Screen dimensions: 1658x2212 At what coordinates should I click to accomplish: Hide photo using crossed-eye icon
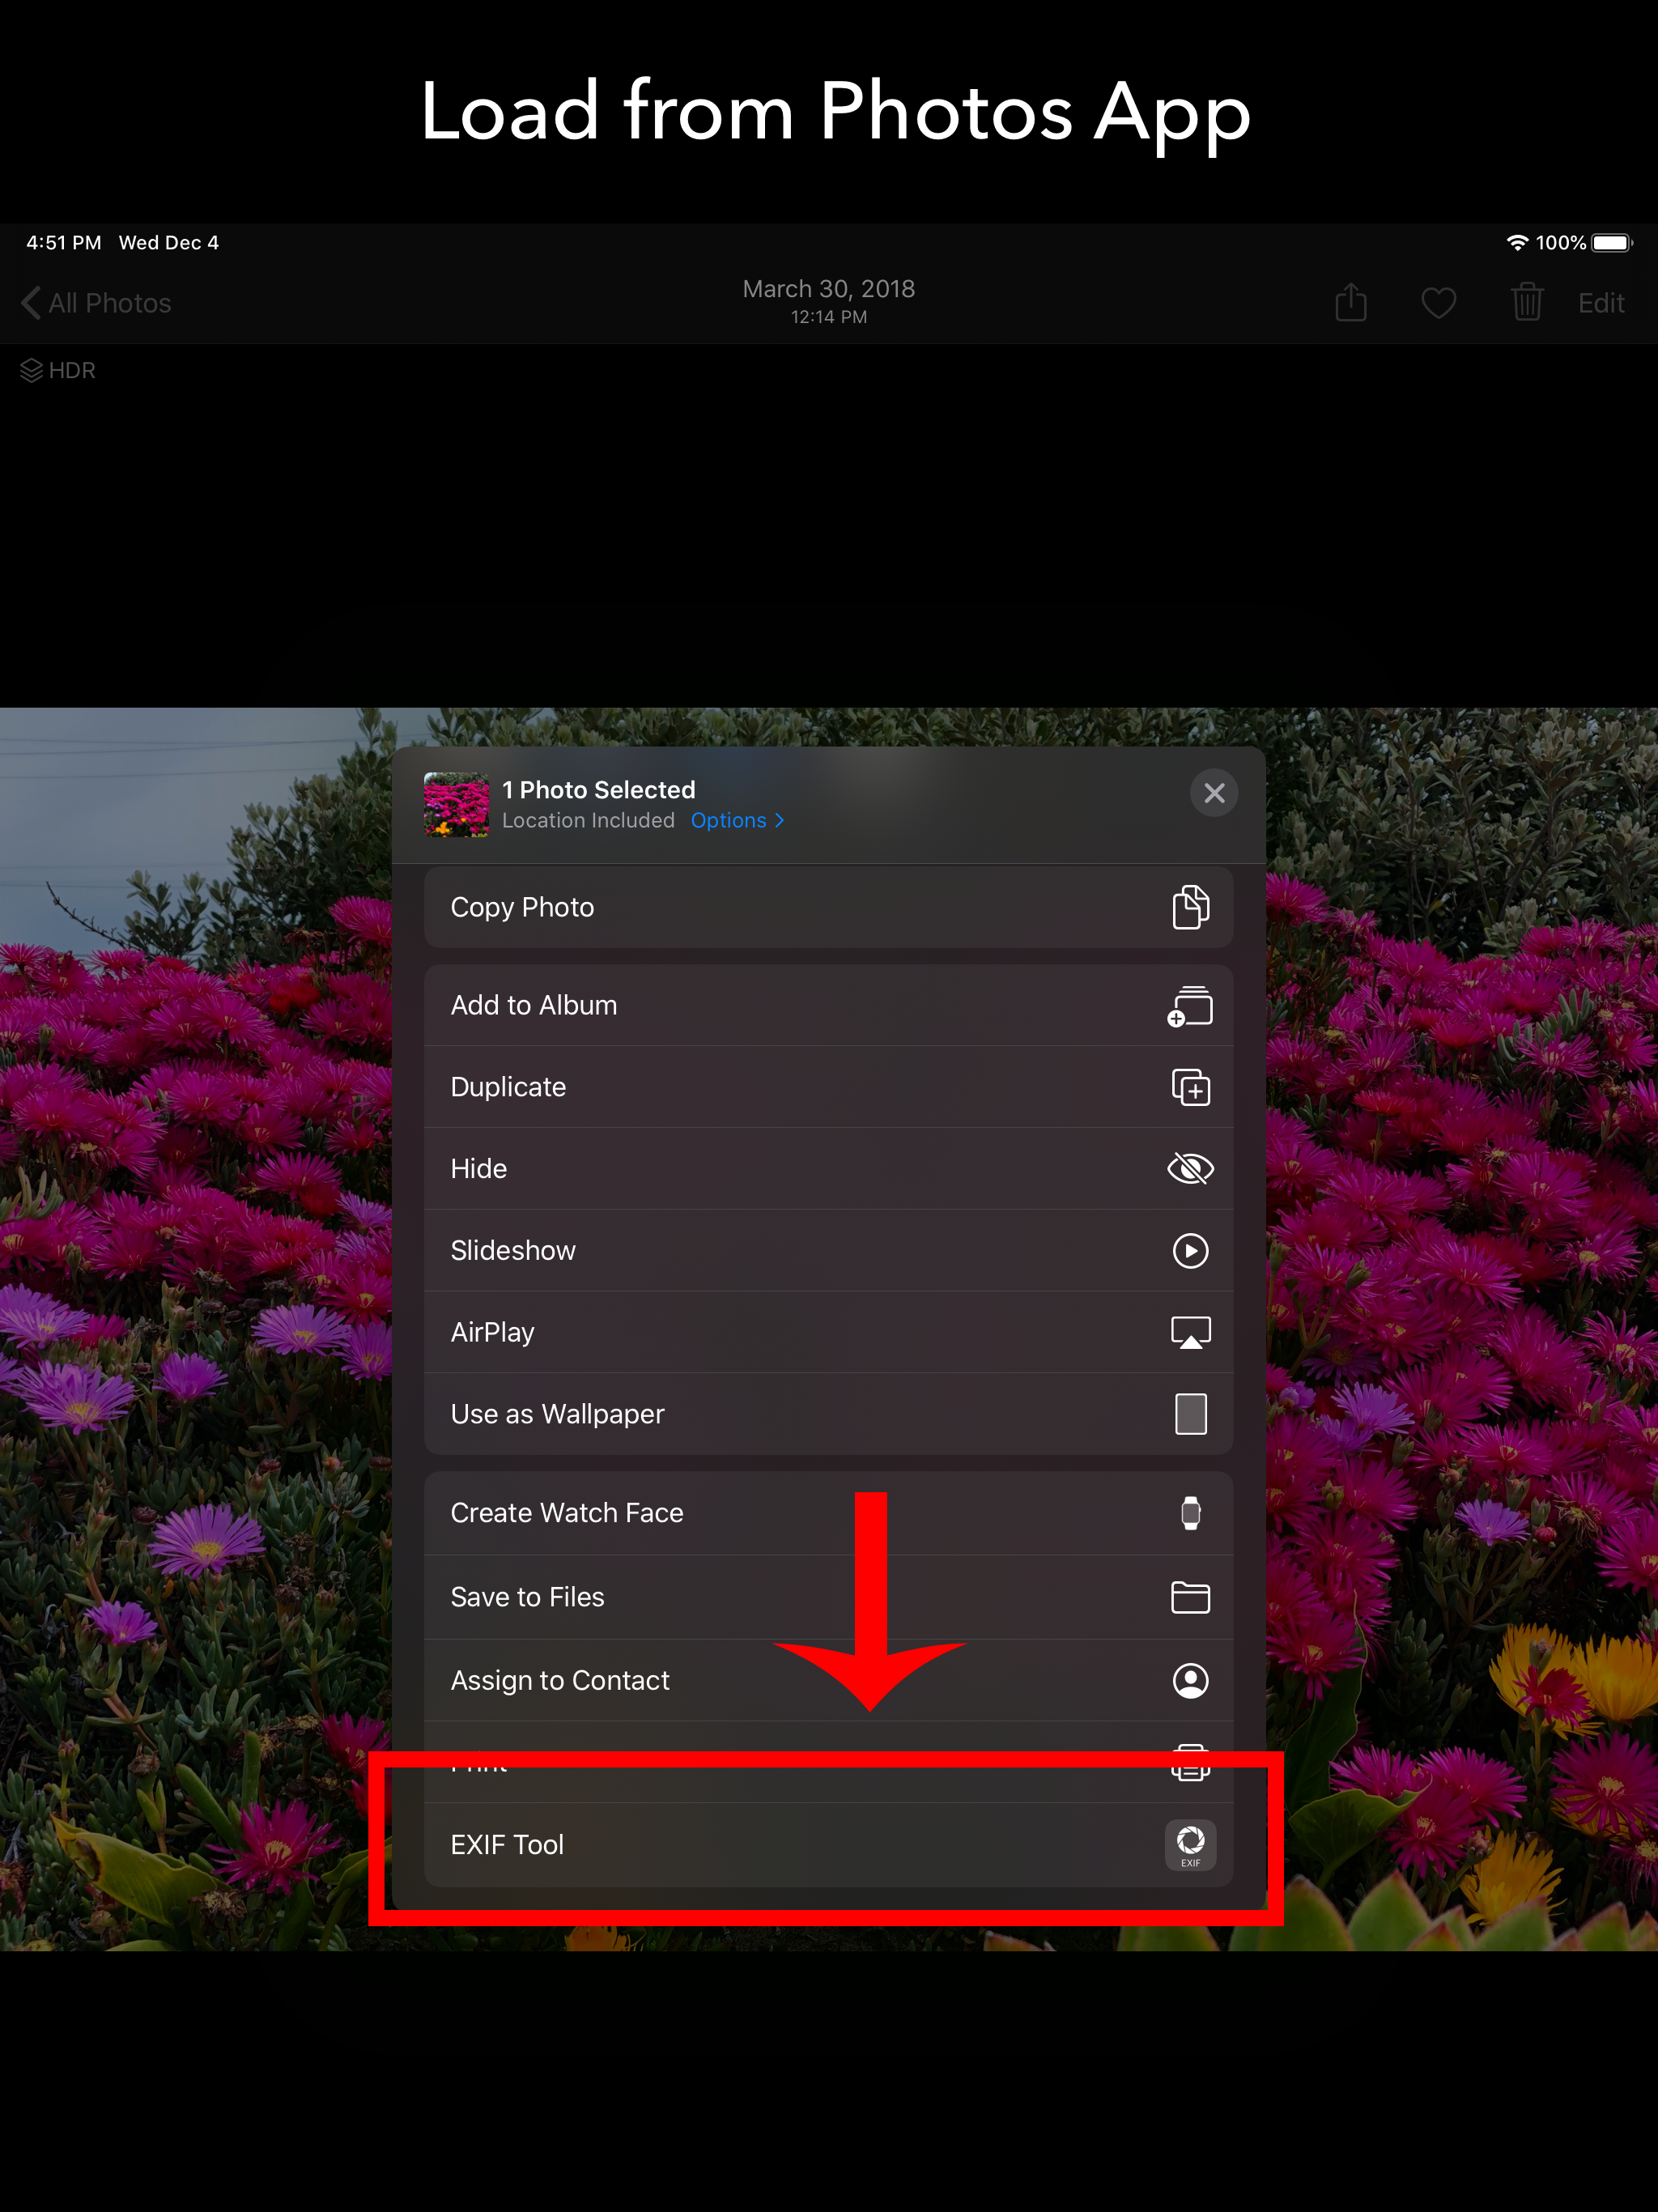(1190, 1169)
